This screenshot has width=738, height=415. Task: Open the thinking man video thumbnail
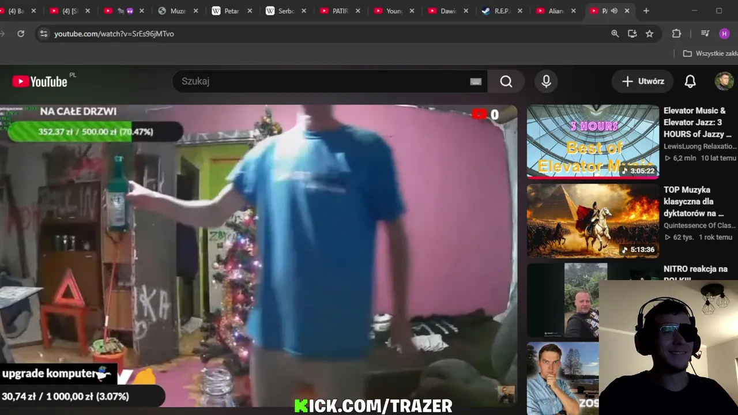click(563, 379)
